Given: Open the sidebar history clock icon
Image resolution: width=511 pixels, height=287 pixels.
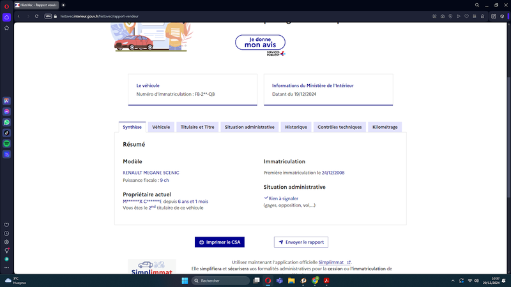Looking at the screenshot, I should [x=6, y=233].
